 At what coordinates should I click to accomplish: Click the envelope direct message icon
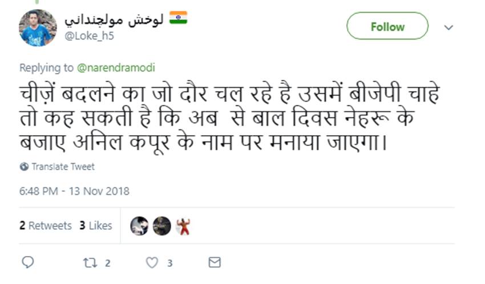pos(215,262)
